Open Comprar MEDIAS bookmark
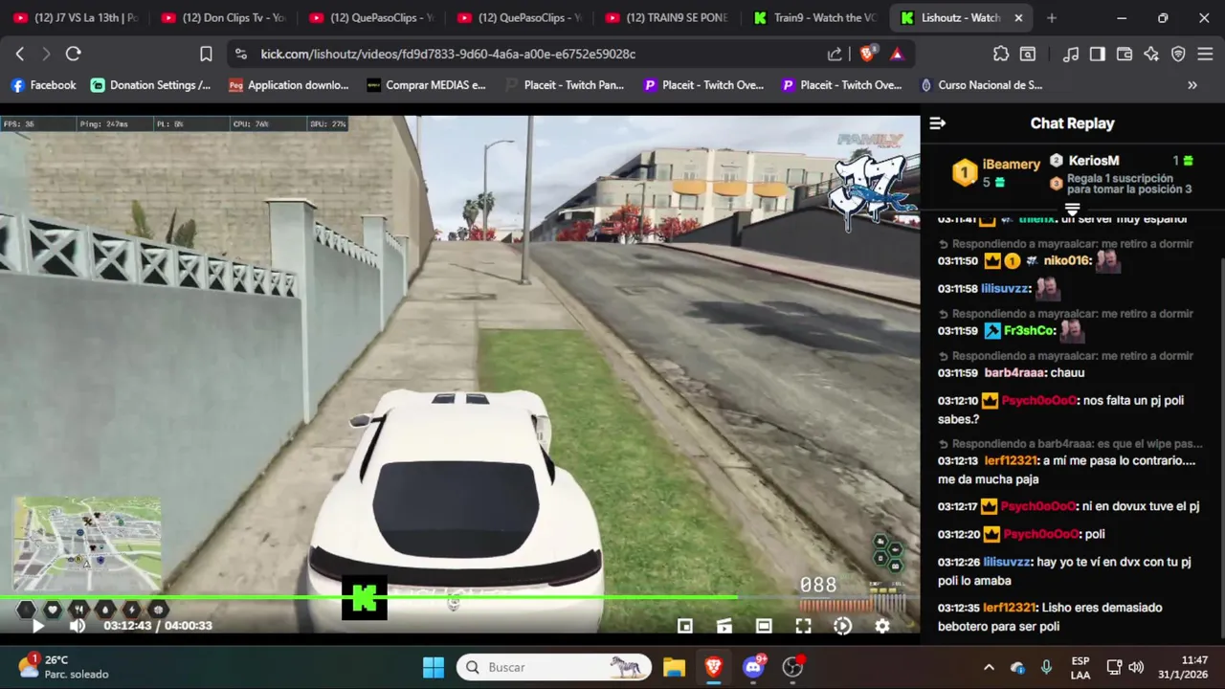 click(x=427, y=85)
